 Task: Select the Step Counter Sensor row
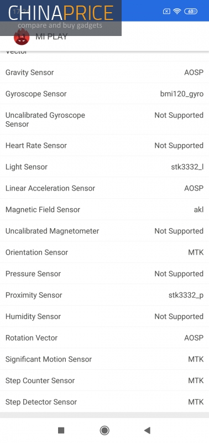(104, 380)
